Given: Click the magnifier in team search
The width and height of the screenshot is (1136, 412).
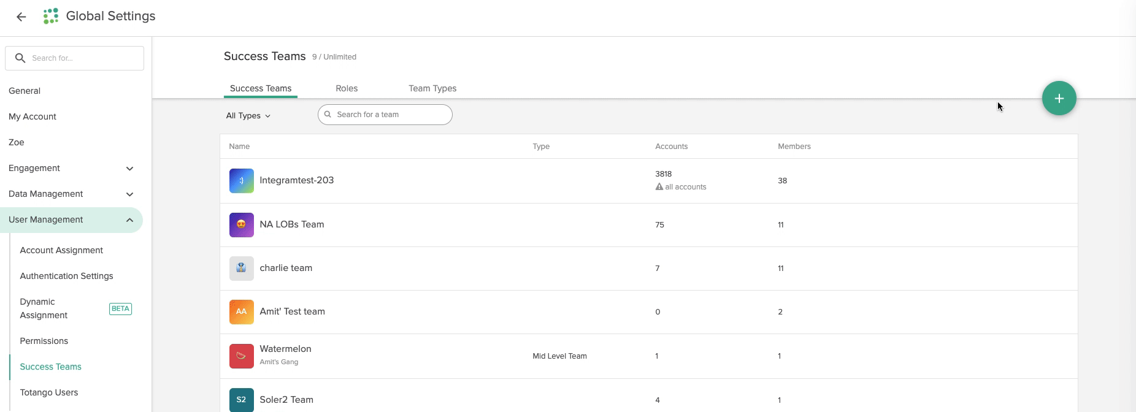Looking at the screenshot, I should 328,115.
